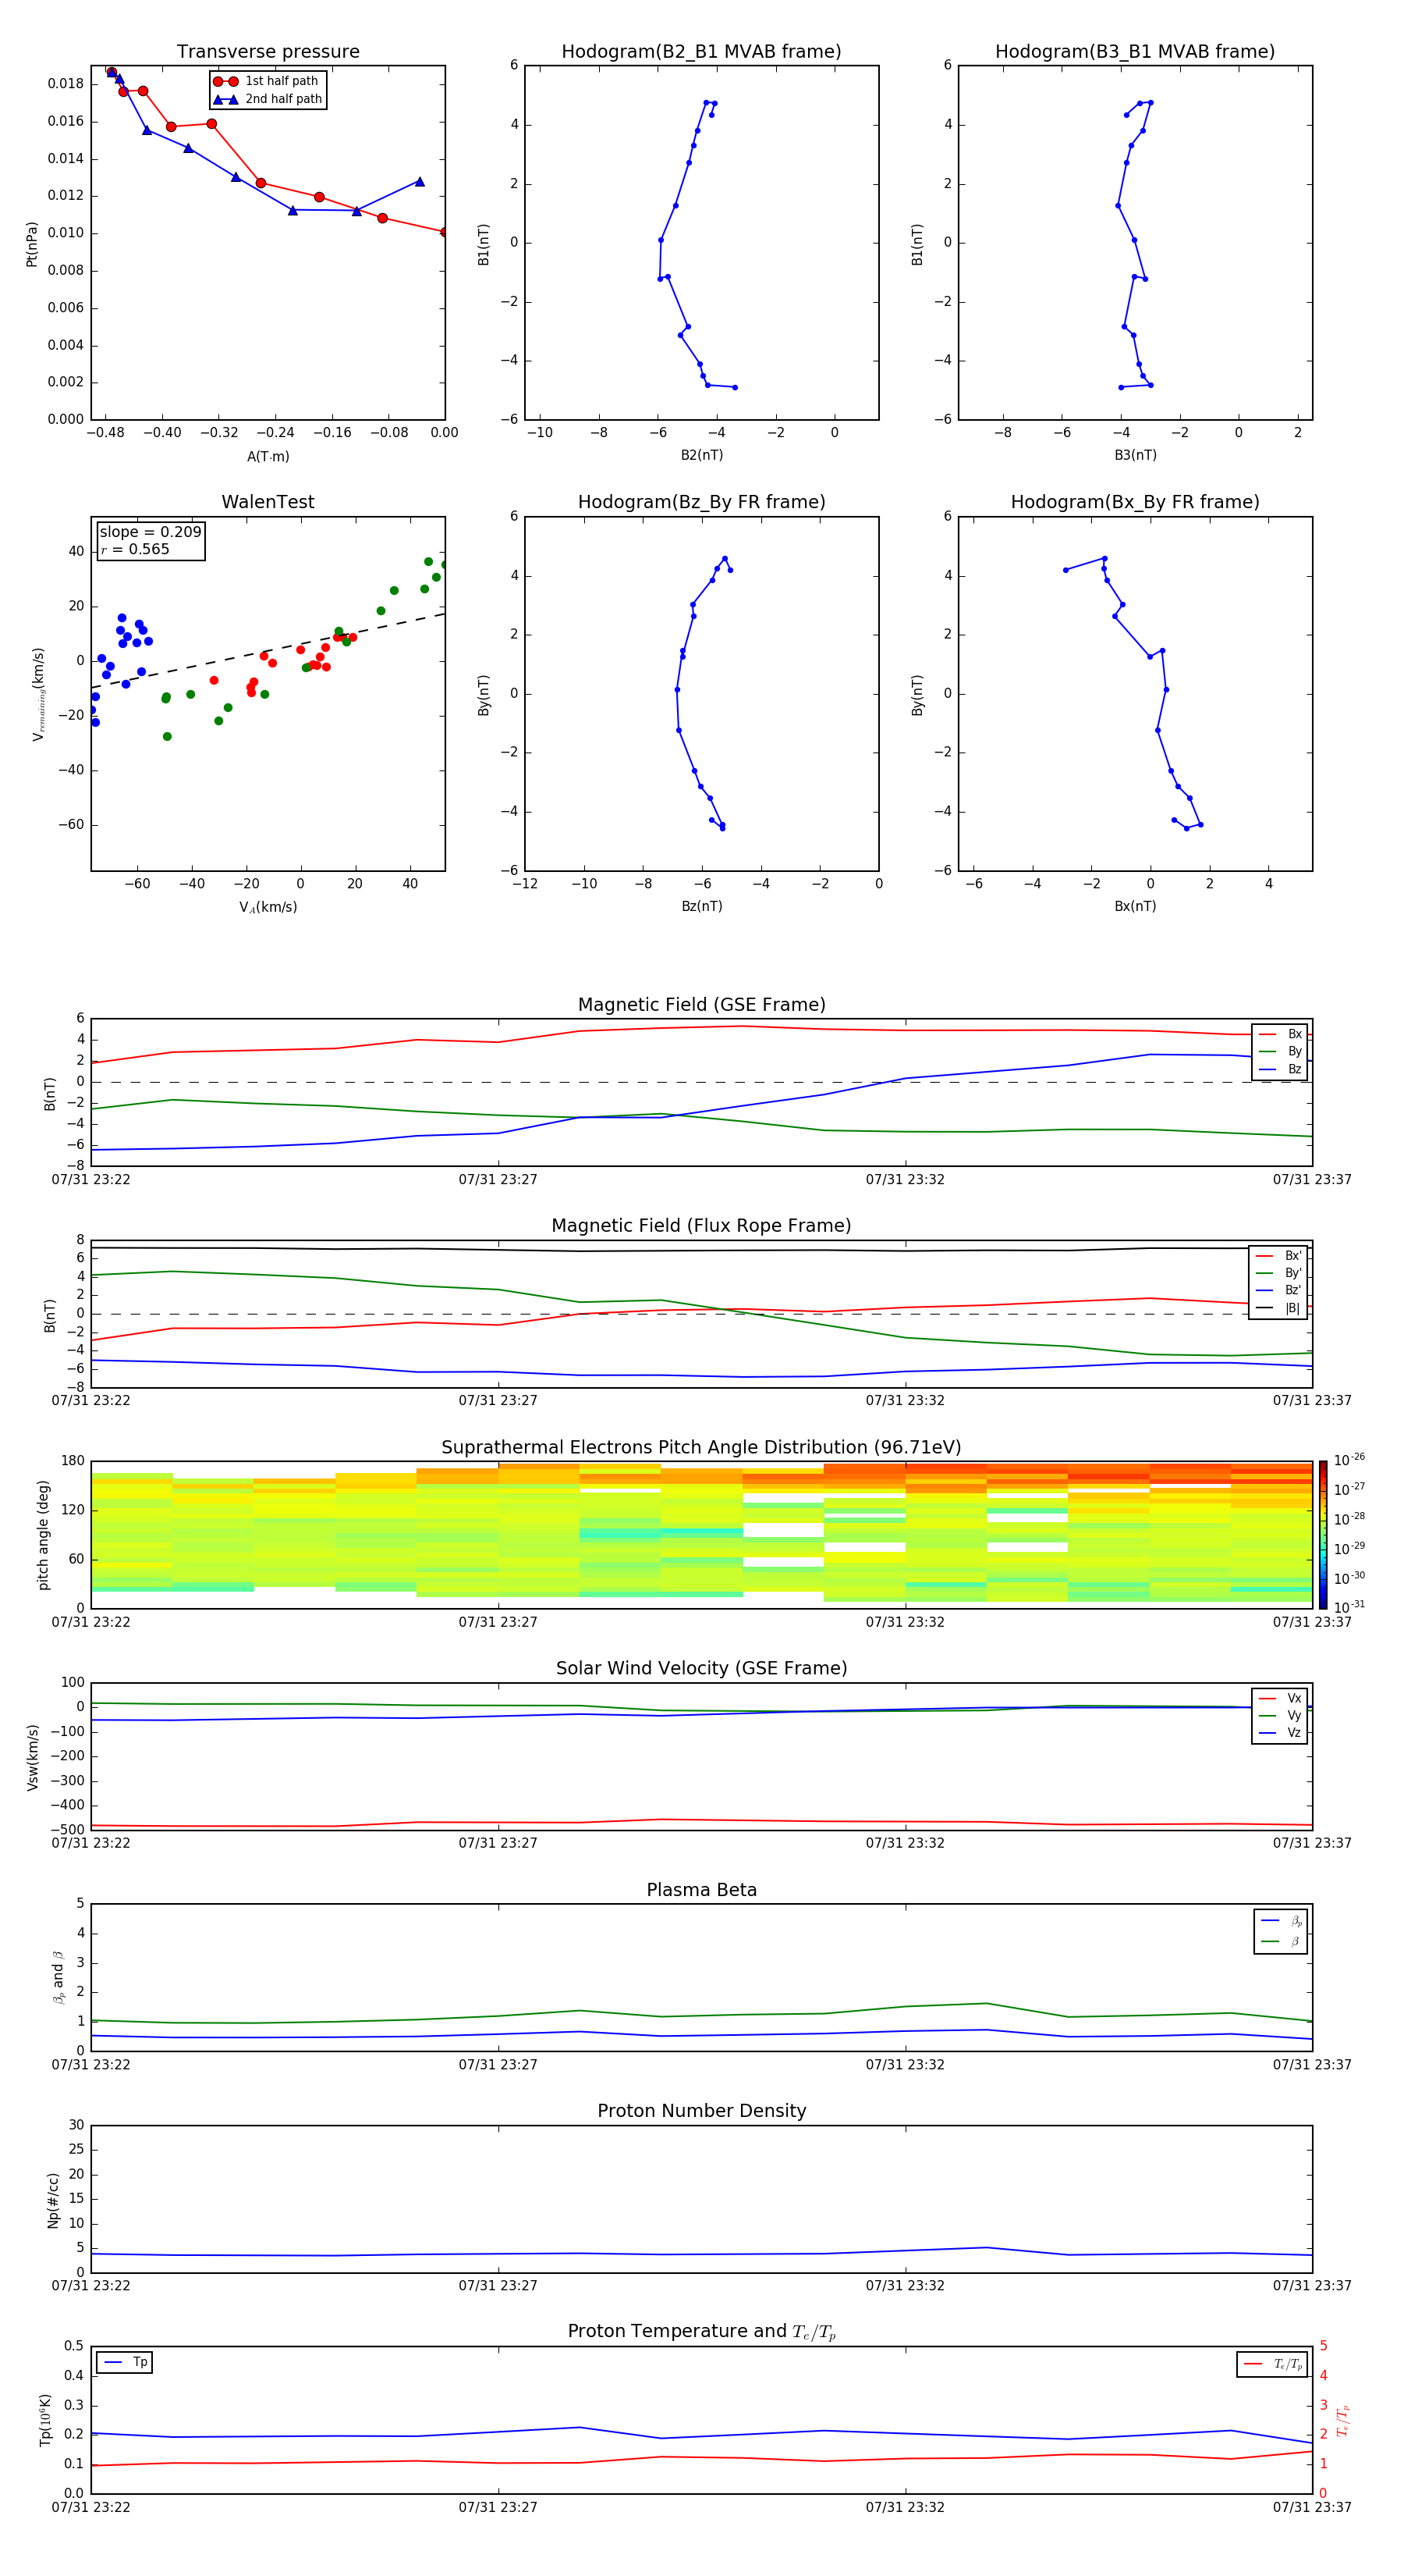Click the 'Solar Wind Velocity (GSE Frame)' title
Image resolution: width=1404 pixels, height=2576 pixels.
coord(701,1668)
